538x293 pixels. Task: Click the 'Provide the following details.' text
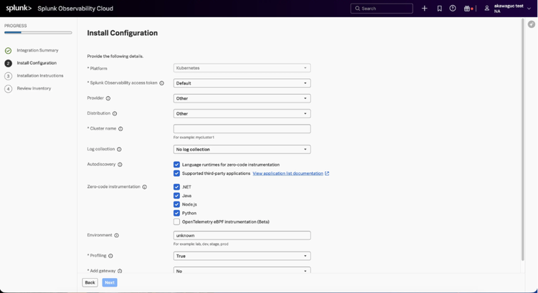click(x=115, y=56)
